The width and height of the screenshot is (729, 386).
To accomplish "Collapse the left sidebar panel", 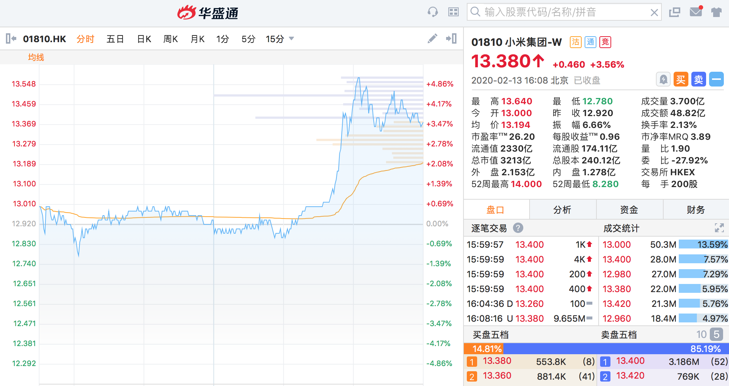I will point(11,38).
